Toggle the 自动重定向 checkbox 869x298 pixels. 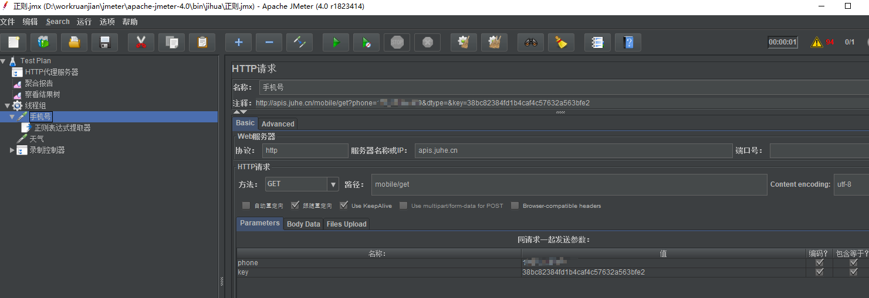point(246,205)
